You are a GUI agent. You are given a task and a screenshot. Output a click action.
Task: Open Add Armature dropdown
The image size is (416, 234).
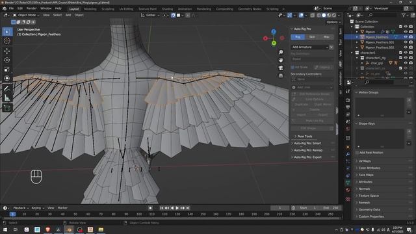(309, 47)
